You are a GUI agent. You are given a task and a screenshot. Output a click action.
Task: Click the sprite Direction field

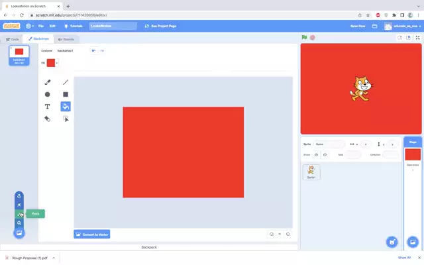coord(390,154)
